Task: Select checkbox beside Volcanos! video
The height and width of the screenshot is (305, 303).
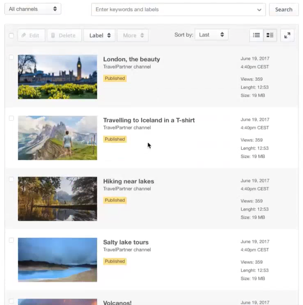Action: (11, 301)
